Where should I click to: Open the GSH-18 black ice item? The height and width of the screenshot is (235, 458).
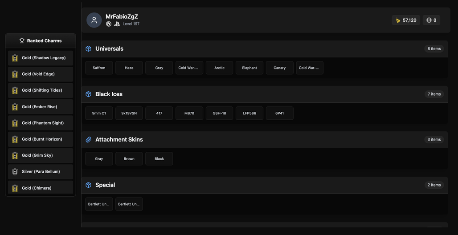[x=219, y=113]
